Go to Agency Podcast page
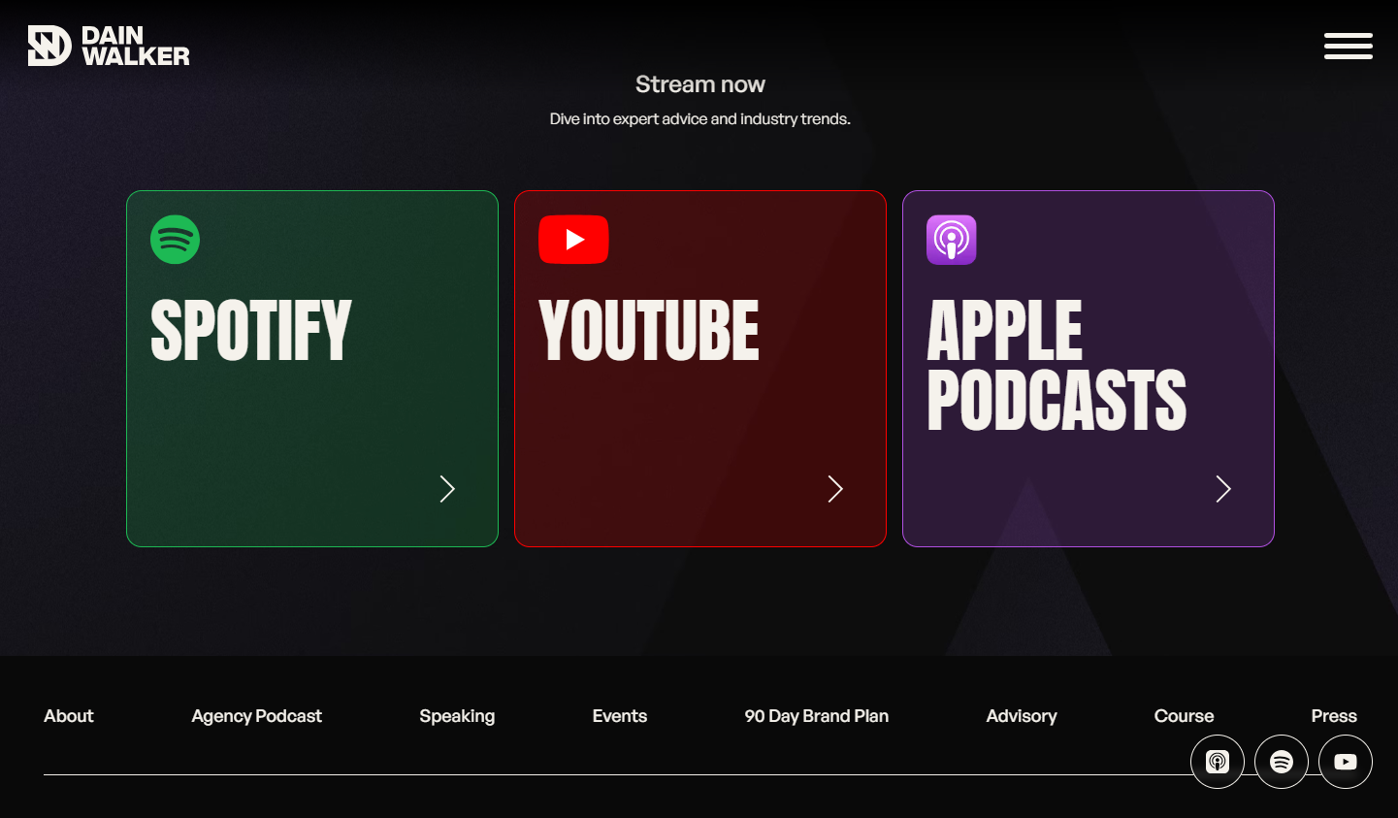This screenshot has height=818, width=1398. tap(257, 716)
